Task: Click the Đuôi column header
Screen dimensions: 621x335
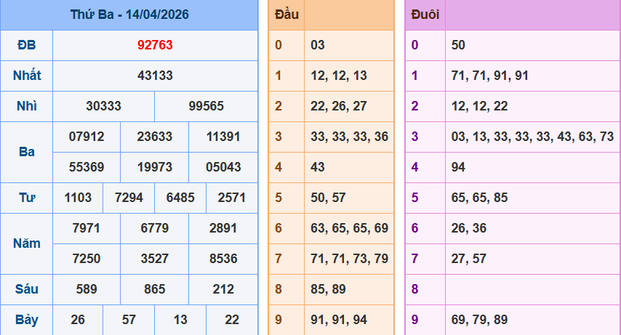Action: point(425,15)
